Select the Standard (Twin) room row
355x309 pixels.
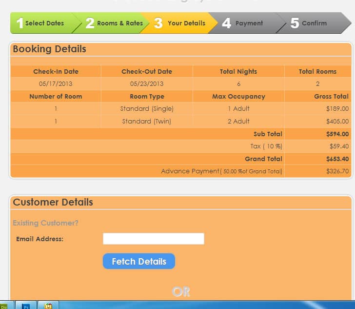pos(180,121)
